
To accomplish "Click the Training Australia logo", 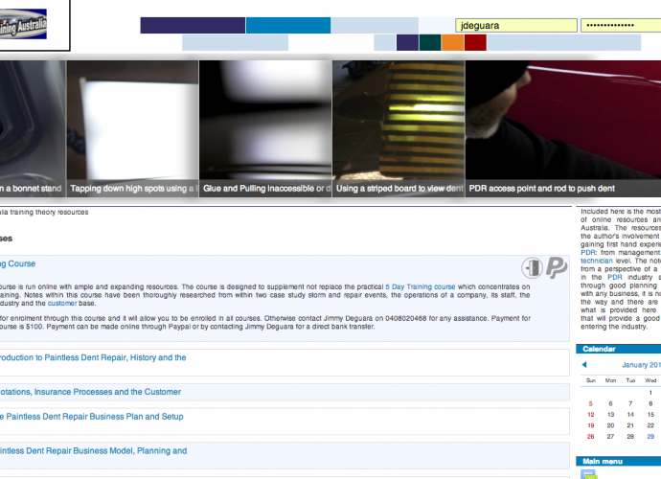I will tap(23, 24).
